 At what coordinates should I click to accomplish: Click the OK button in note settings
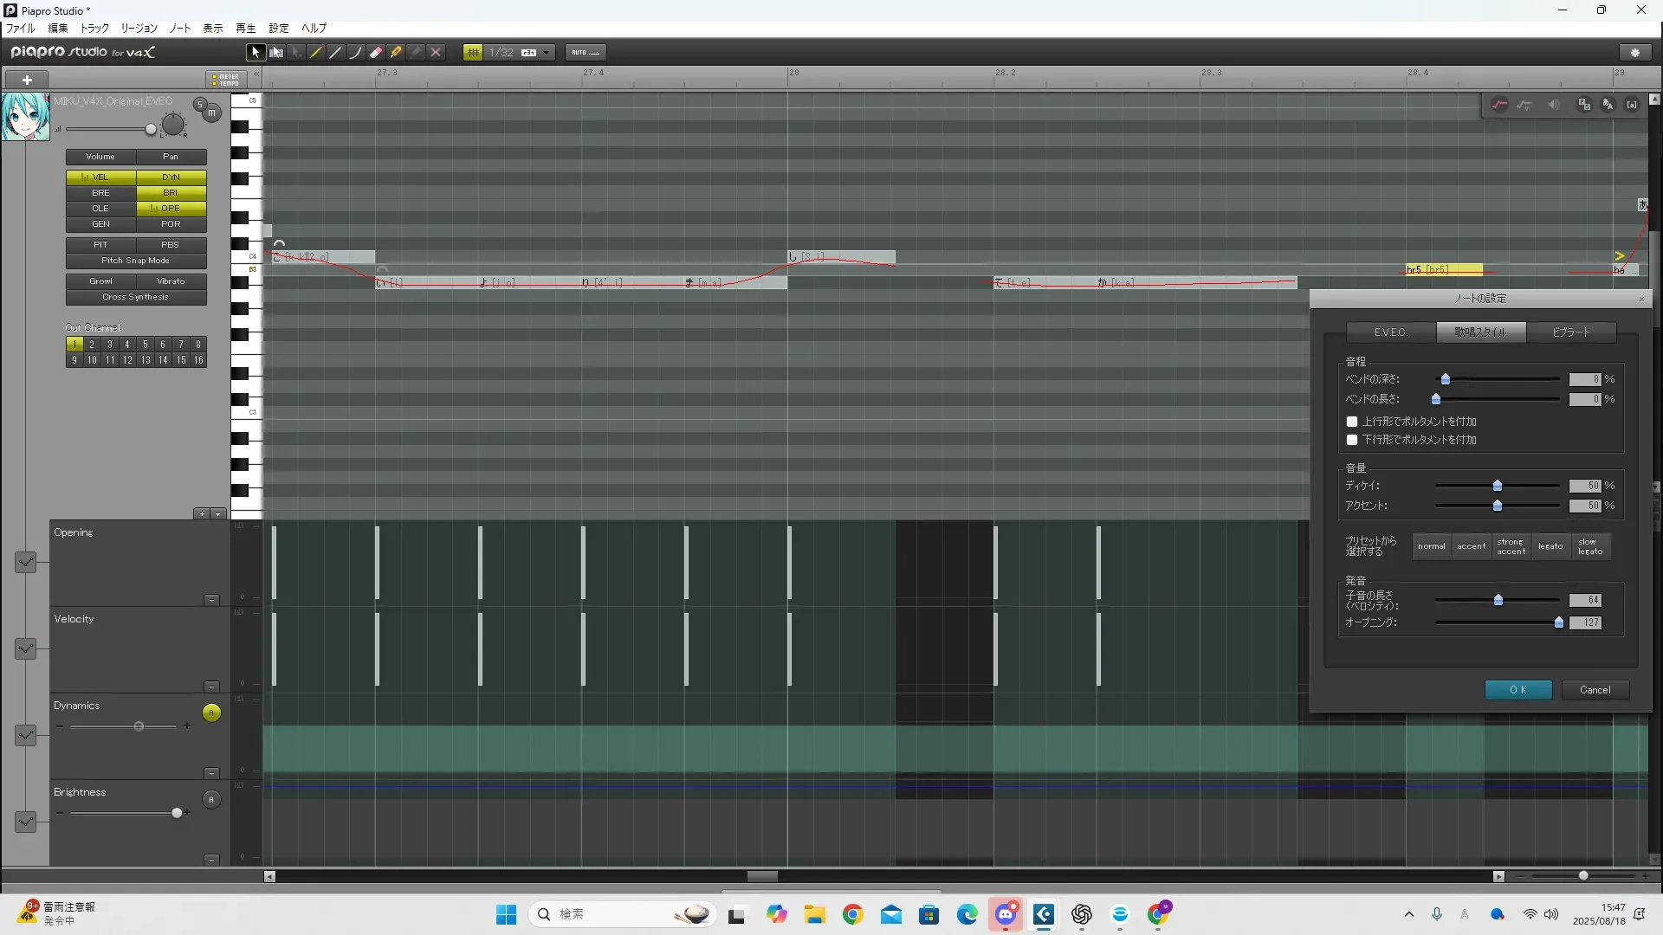(x=1517, y=690)
